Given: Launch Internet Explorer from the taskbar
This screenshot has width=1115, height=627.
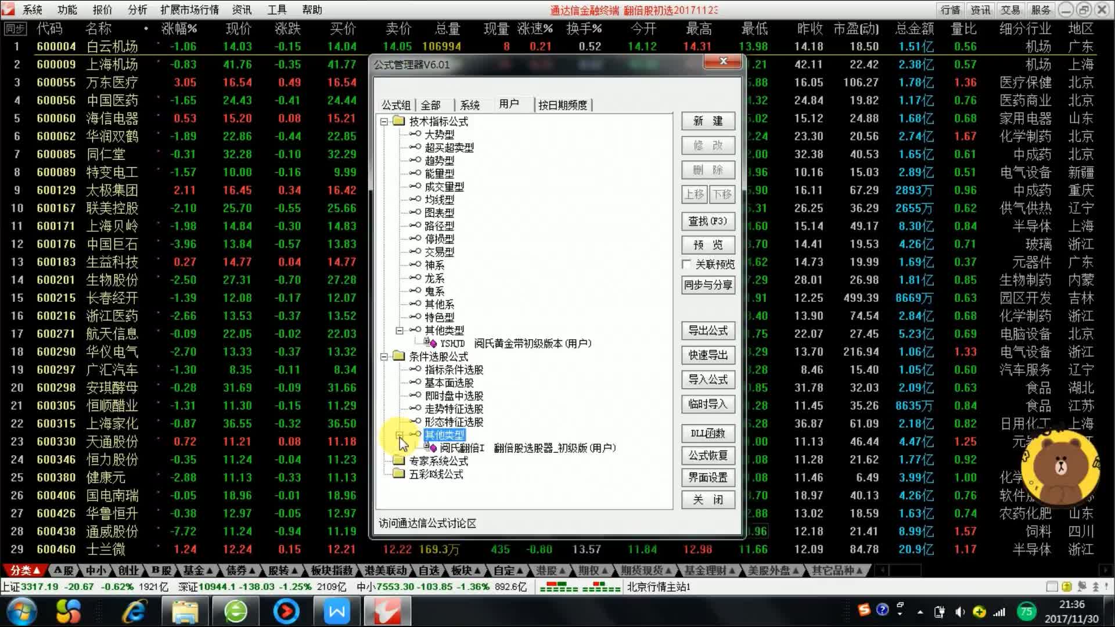Looking at the screenshot, I should coord(134,611).
